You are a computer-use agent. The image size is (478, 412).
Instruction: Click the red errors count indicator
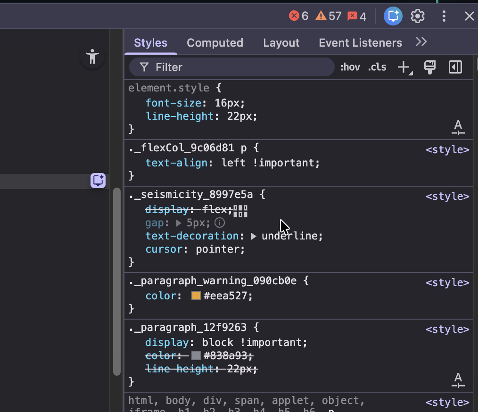[298, 16]
